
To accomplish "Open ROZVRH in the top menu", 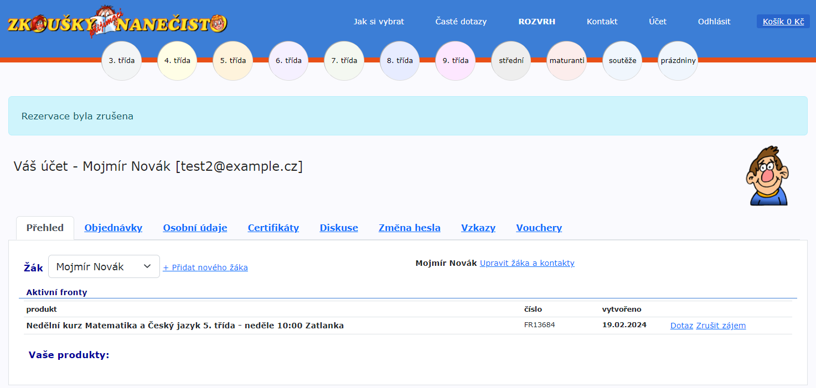I will click(x=536, y=22).
